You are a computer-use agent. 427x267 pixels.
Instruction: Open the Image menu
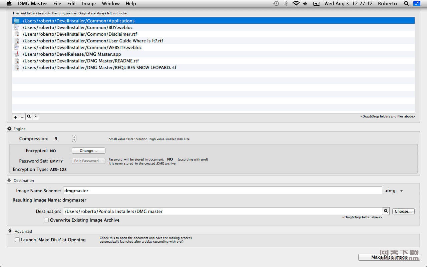pyautogui.click(x=89, y=4)
